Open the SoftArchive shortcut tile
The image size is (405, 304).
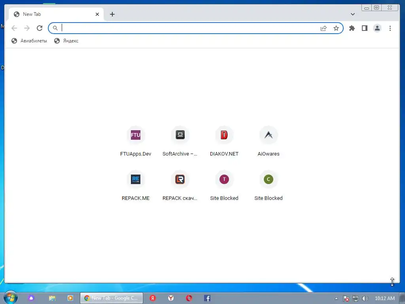click(180, 142)
